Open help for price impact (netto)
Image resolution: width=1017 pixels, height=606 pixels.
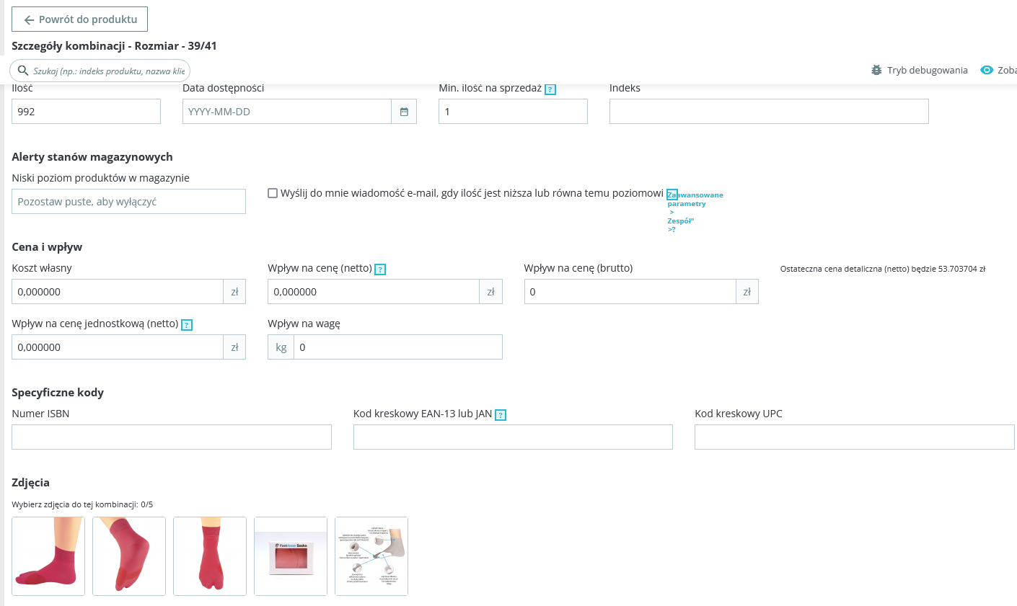click(380, 269)
